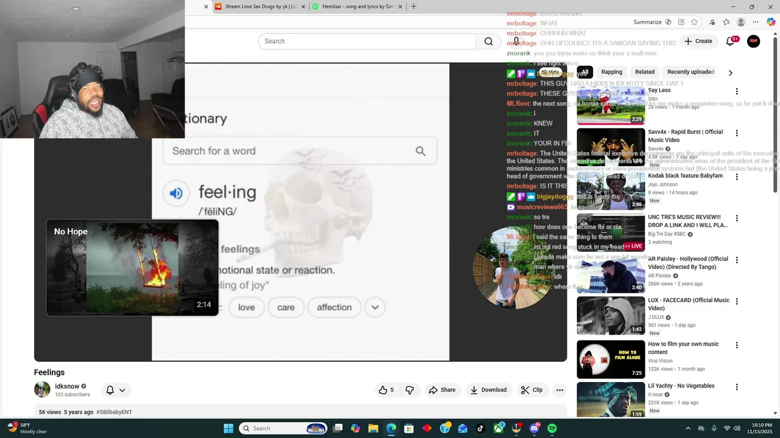Open TikTok from the taskbar
780x438 pixels.
coord(480,428)
